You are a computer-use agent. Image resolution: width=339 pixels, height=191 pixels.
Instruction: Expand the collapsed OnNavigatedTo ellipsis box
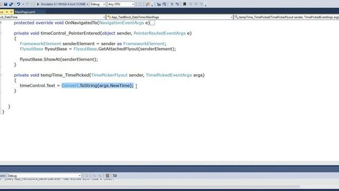pos(153,23)
